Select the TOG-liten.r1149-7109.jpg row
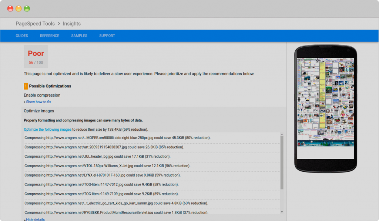 coord(152,194)
